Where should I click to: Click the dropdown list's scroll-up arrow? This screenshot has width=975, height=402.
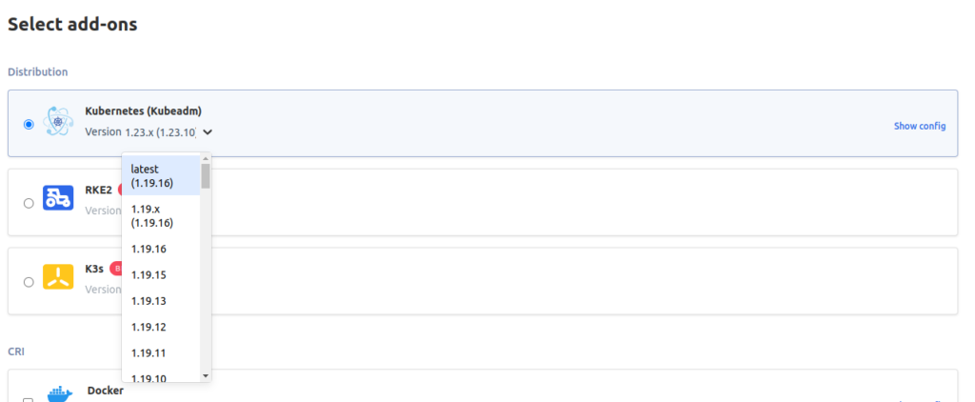coord(206,159)
